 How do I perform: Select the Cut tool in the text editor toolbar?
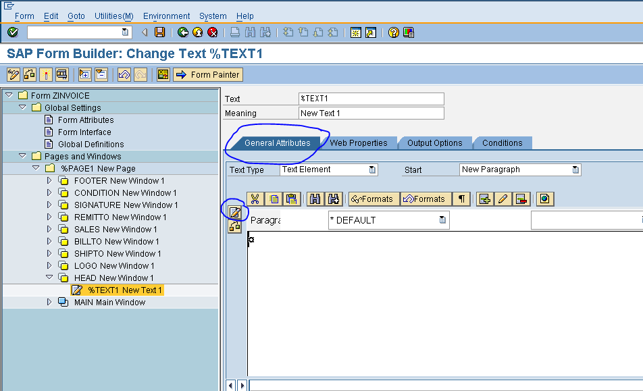pos(257,199)
